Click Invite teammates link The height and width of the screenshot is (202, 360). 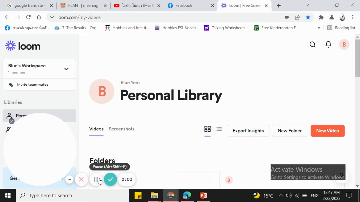(33, 84)
